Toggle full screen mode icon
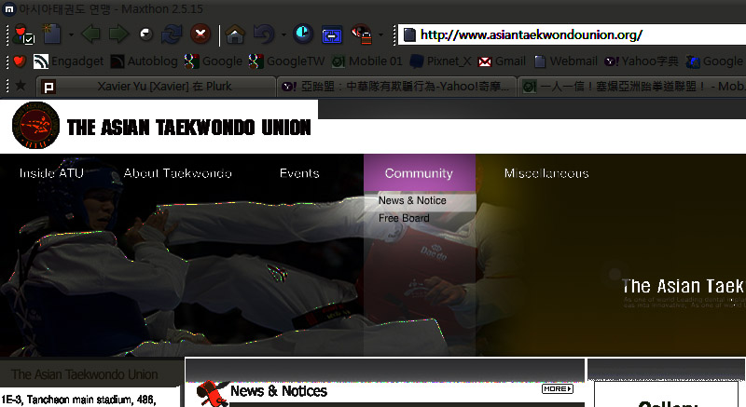The image size is (746, 407). tap(332, 34)
